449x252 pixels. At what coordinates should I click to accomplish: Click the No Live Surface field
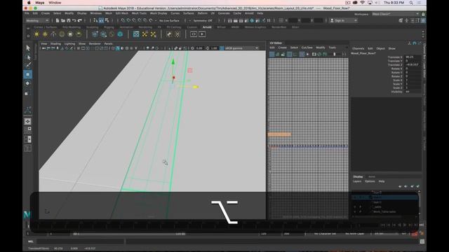(x=169, y=20)
